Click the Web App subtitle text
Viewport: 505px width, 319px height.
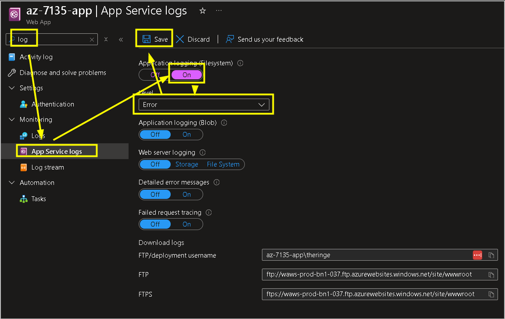click(38, 22)
